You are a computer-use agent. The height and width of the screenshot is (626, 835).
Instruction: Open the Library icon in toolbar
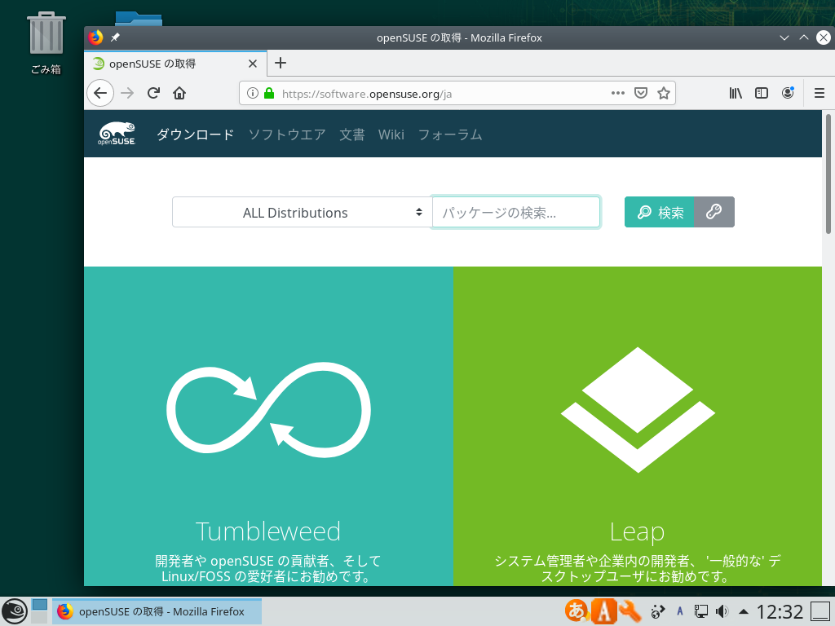(736, 93)
